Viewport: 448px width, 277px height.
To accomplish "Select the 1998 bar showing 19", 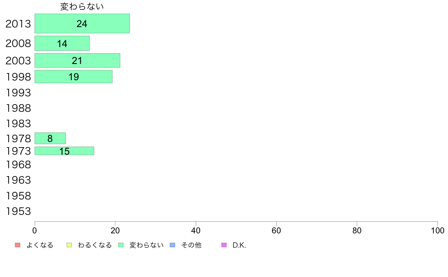I will coord(74,76).
